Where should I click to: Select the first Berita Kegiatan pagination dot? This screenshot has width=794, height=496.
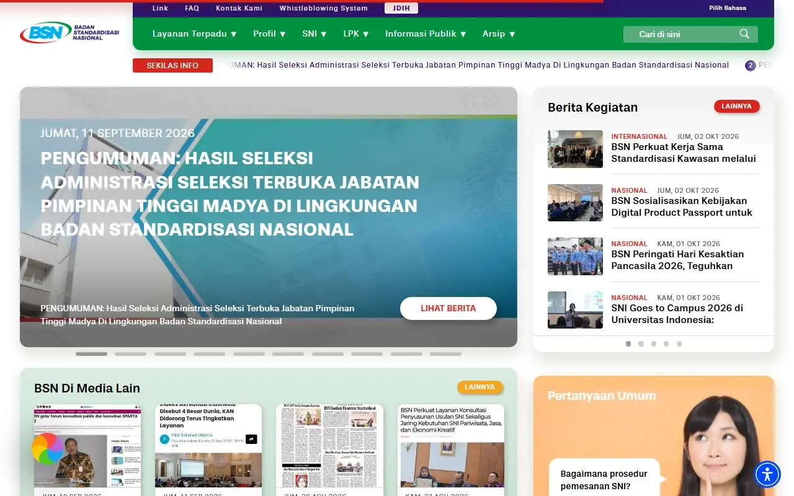tap(628, 343)
